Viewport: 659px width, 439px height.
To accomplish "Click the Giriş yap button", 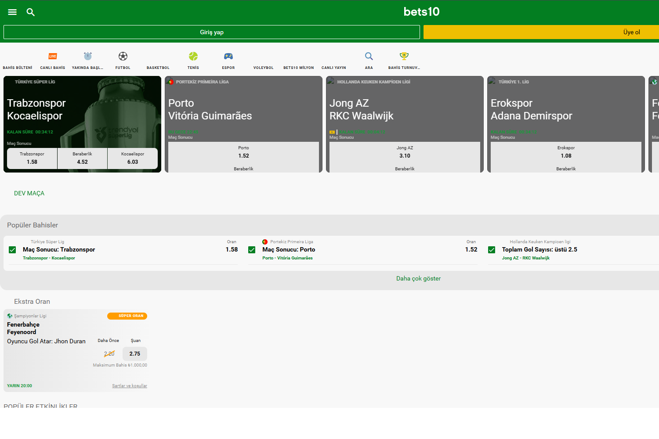I will click(212, 32).
